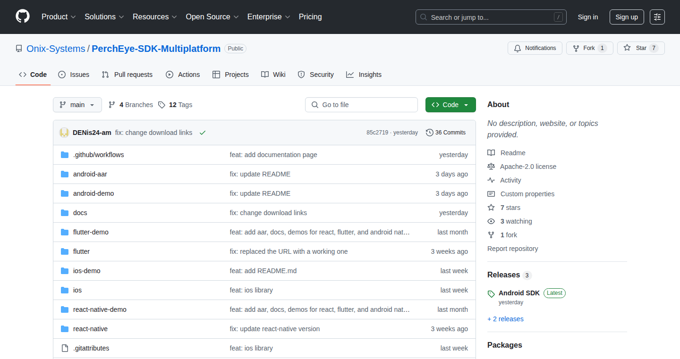Open the Security tab
The width and height of the screenshot is (680, 359).
(x=315, y=75)
